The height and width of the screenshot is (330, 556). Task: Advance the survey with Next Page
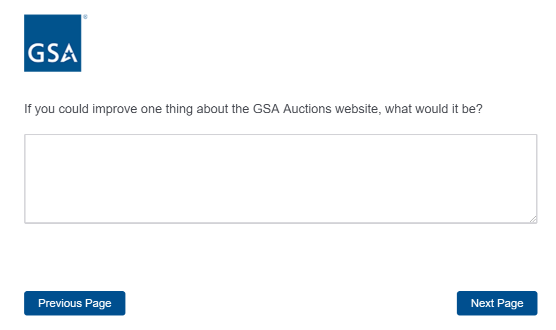[496, 303]
